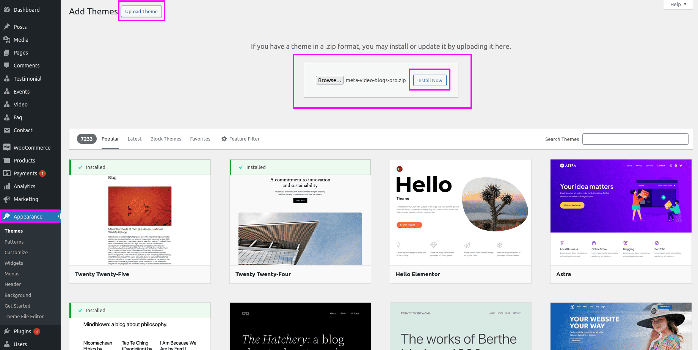Image resolution: width=698 pixels, height=350 pixels.
Task: Open the Favorites tab
Action: [200, 139]
